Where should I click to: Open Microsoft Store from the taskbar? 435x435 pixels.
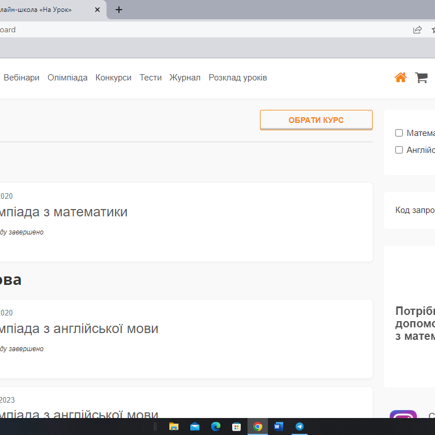tap(236, 427)
